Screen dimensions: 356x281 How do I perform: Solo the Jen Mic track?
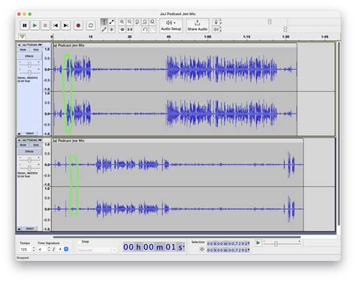36,50
